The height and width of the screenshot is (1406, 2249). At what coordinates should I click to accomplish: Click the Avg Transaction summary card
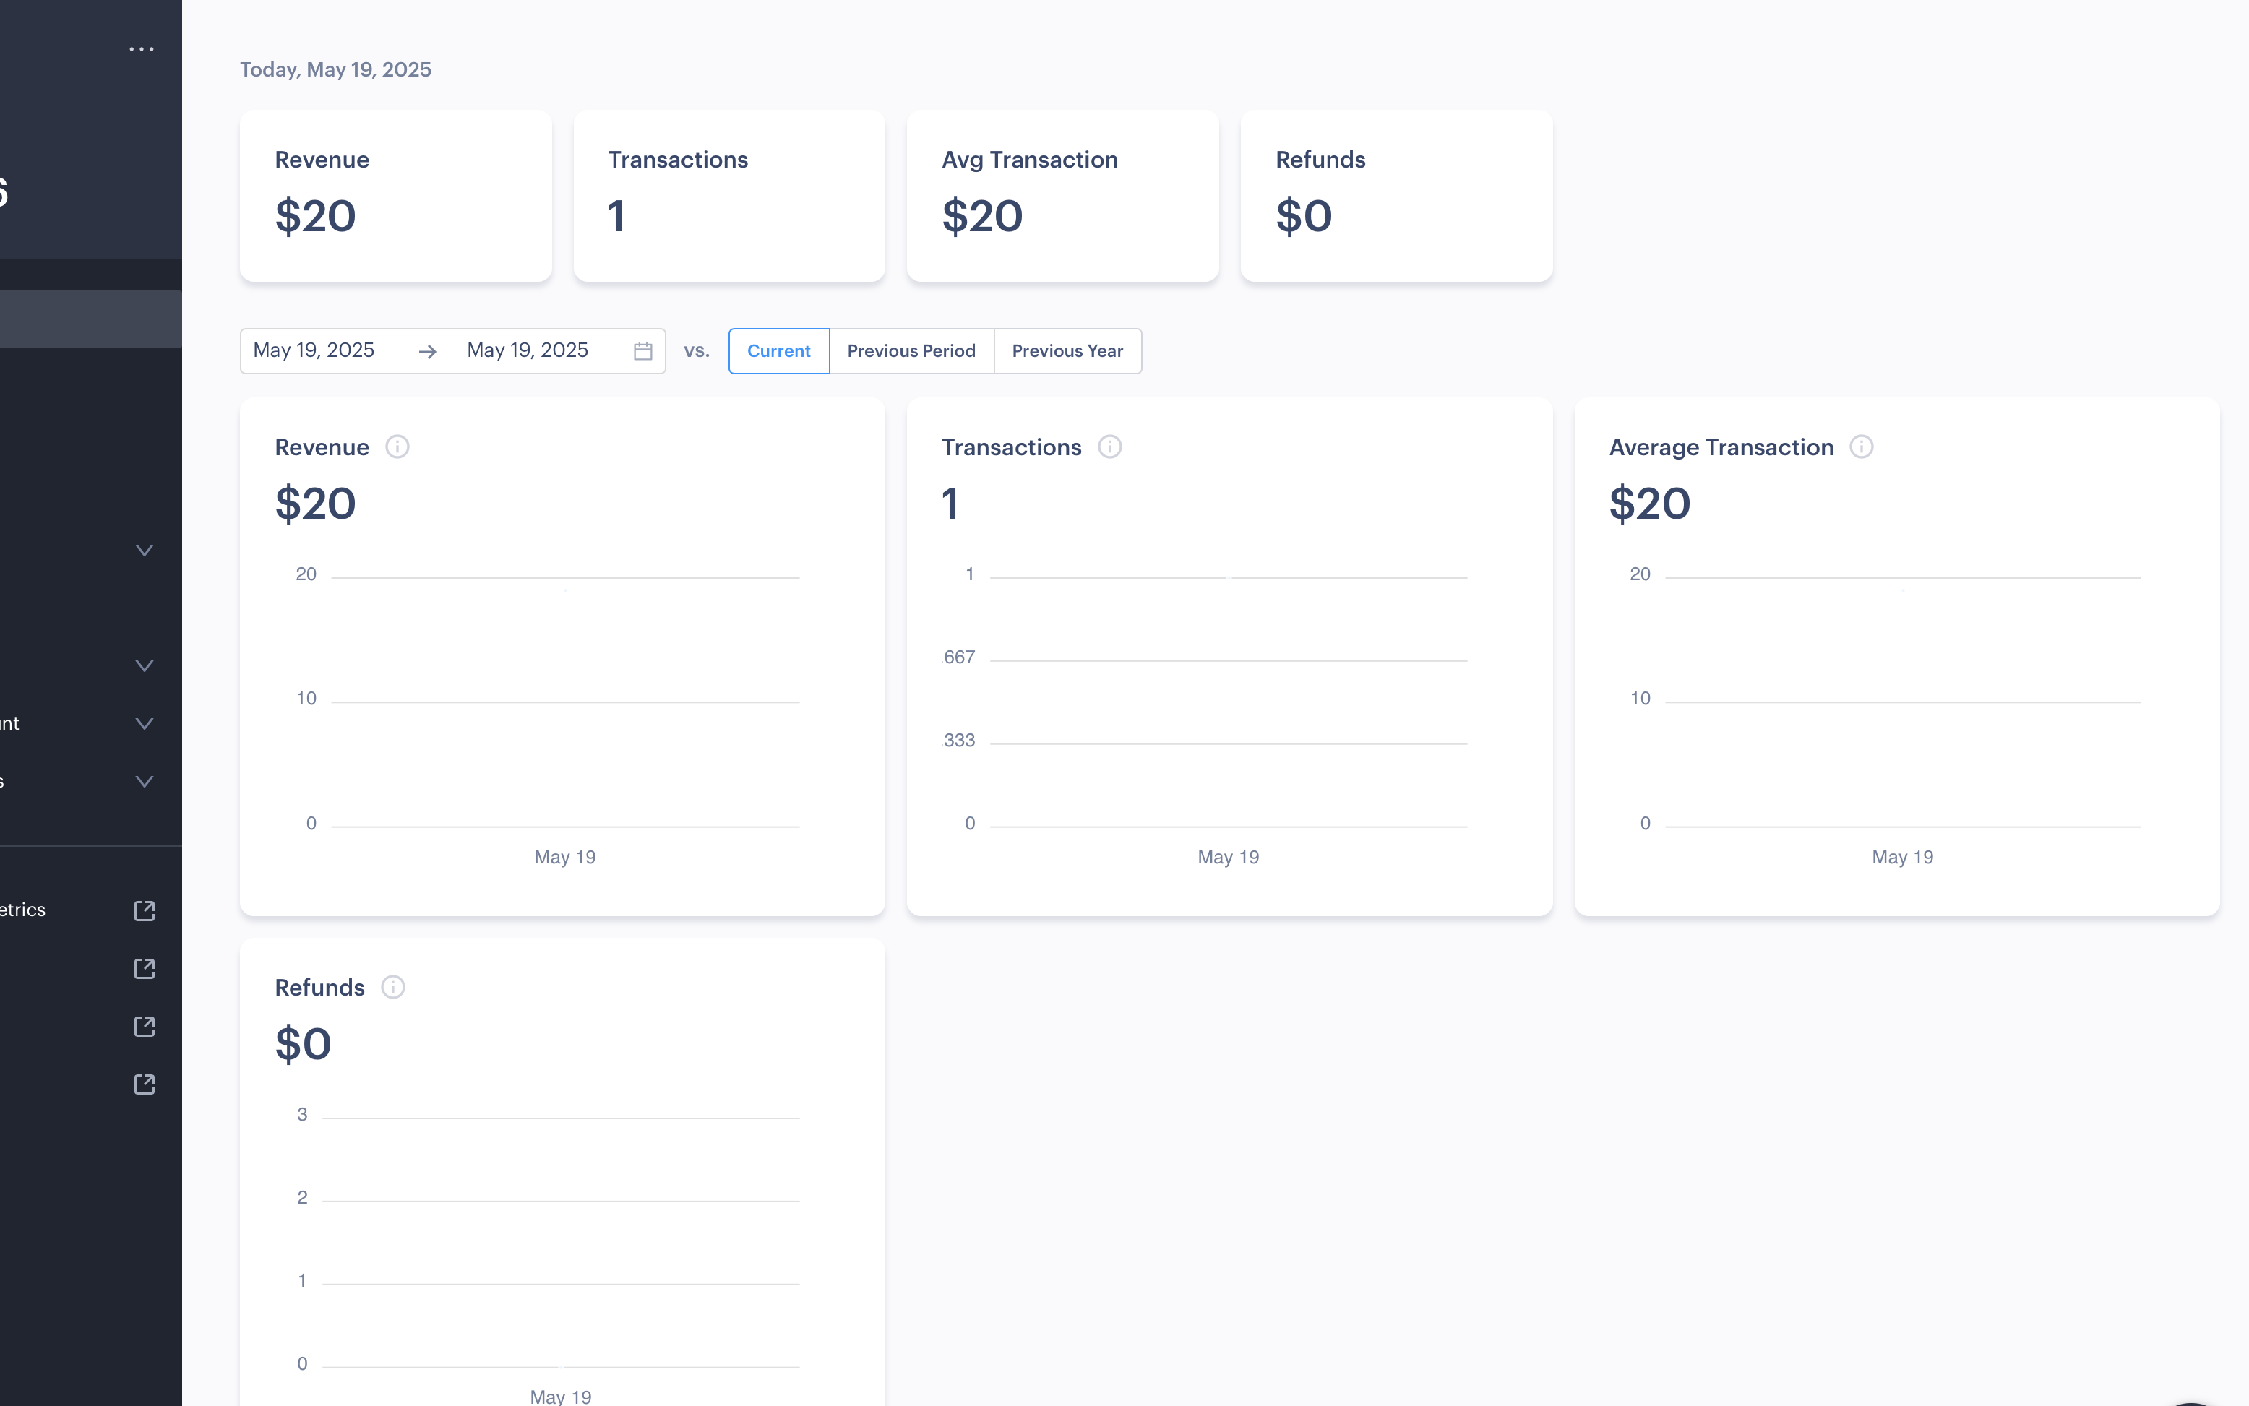coord(1062,197)
